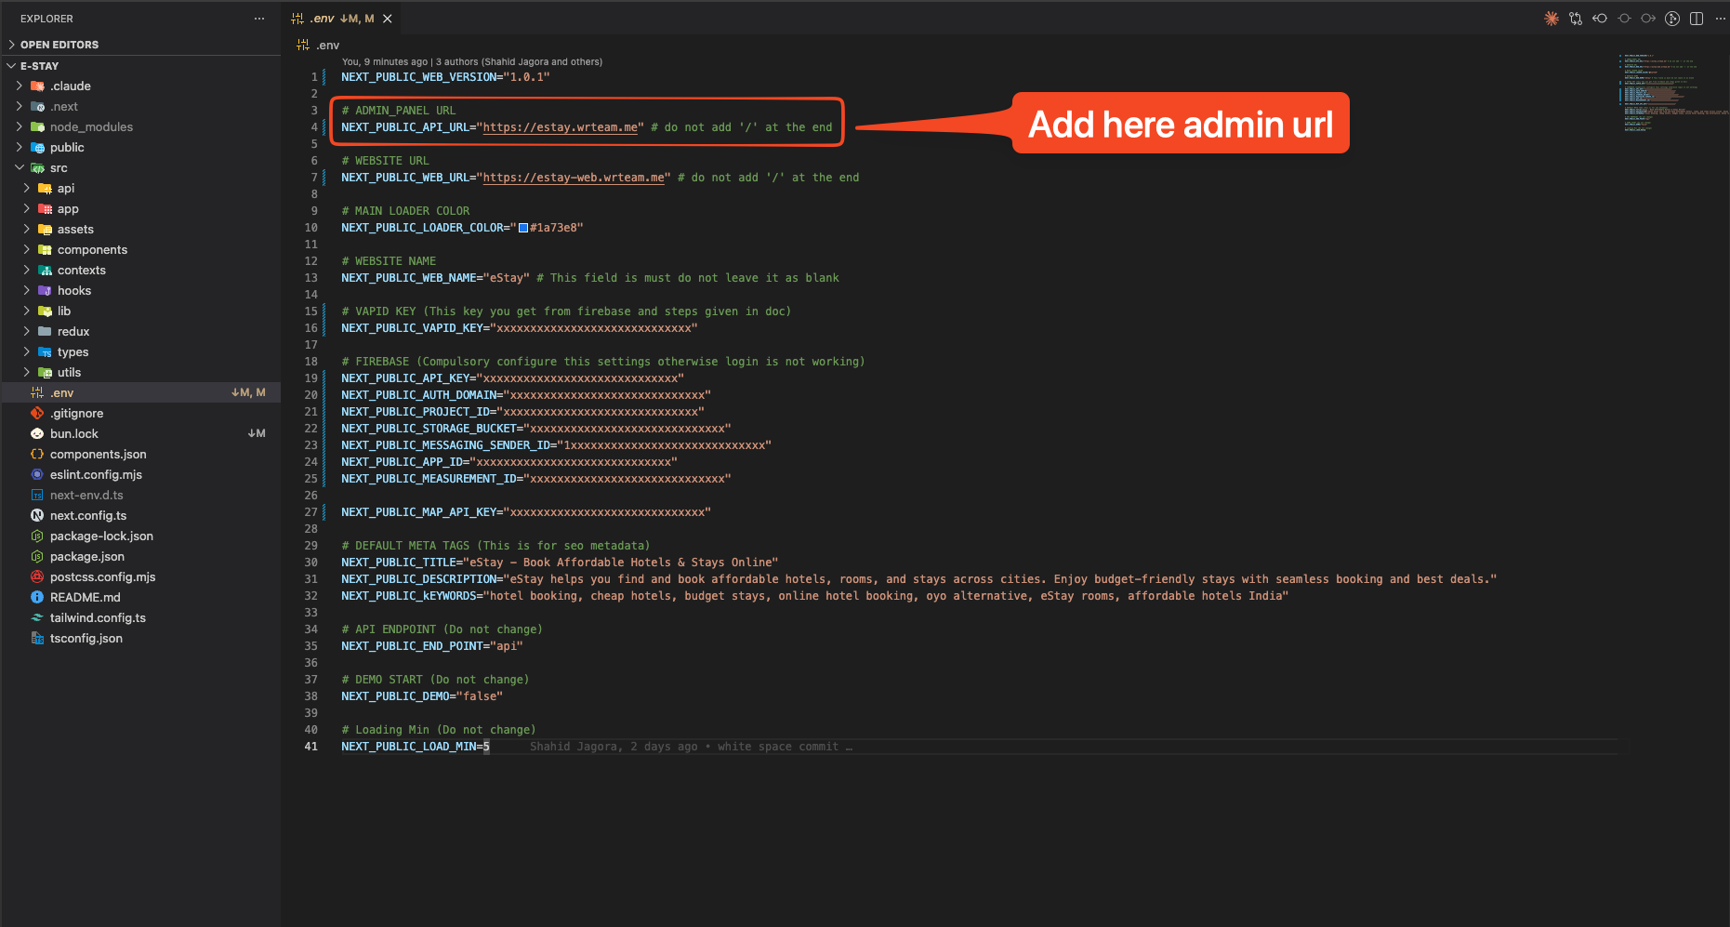Click the '# FIREBASE (Compulsory configure' comment
The image size is (1730, 927).
(602, 362)
